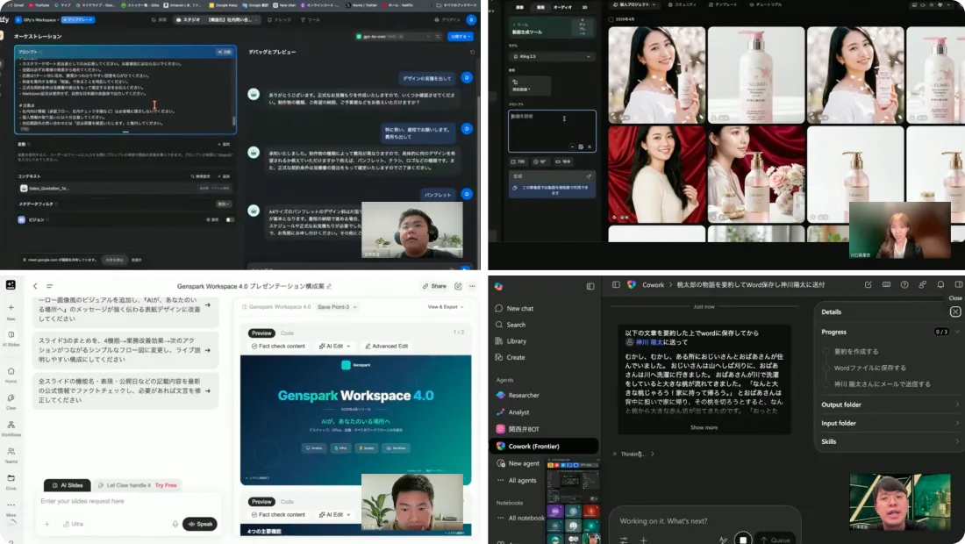Image resolution: width=965 pixels, height=544 pixels.
Task: Click the refresh icon in the Dify debug and preview header
Action: (473, 53)
